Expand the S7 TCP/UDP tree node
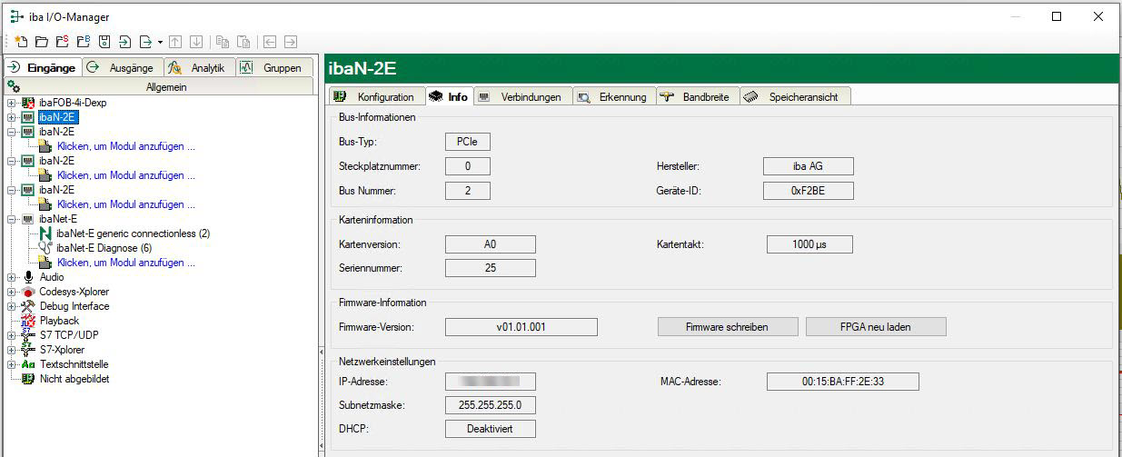 (x=11, y=335)
